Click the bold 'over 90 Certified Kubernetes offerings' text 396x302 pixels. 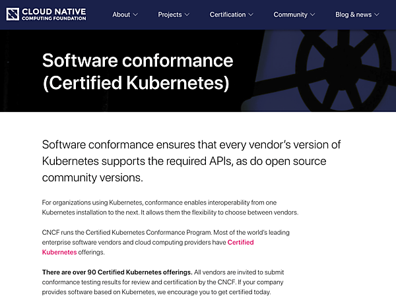click(x=117, y=272)
